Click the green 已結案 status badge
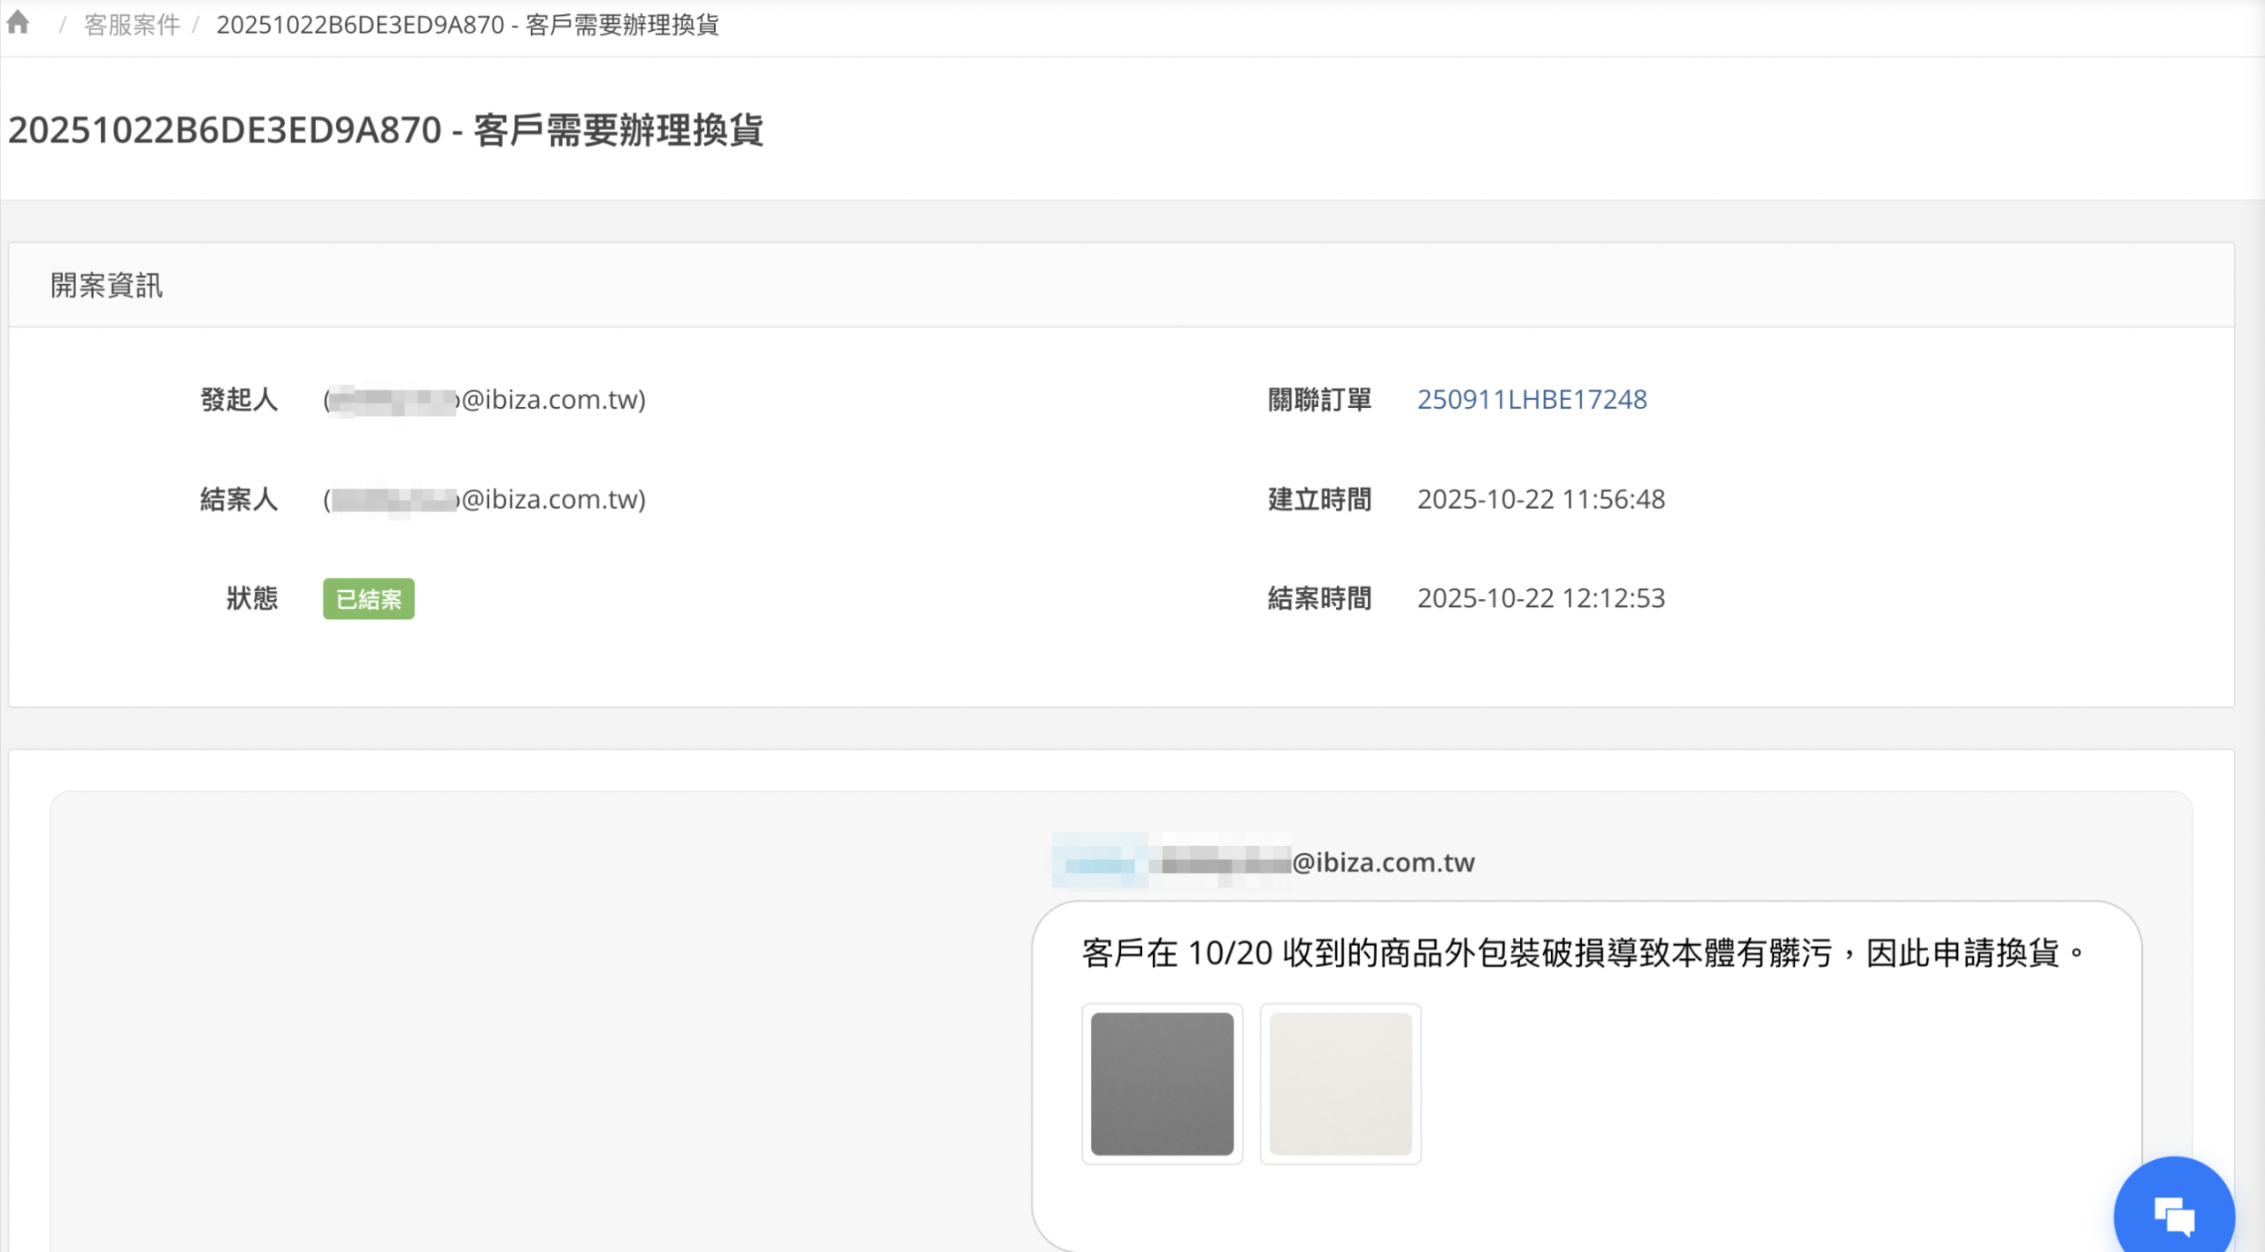This screenshot has height=1252, width=2265. click(x=368, y=599)
